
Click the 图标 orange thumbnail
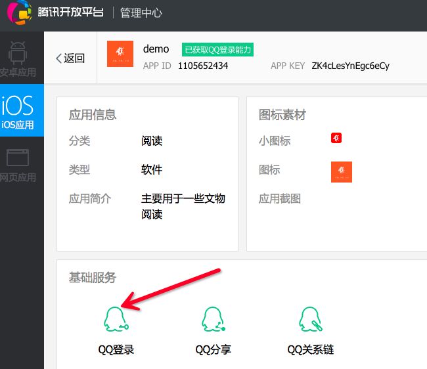(x=342, y=172)
